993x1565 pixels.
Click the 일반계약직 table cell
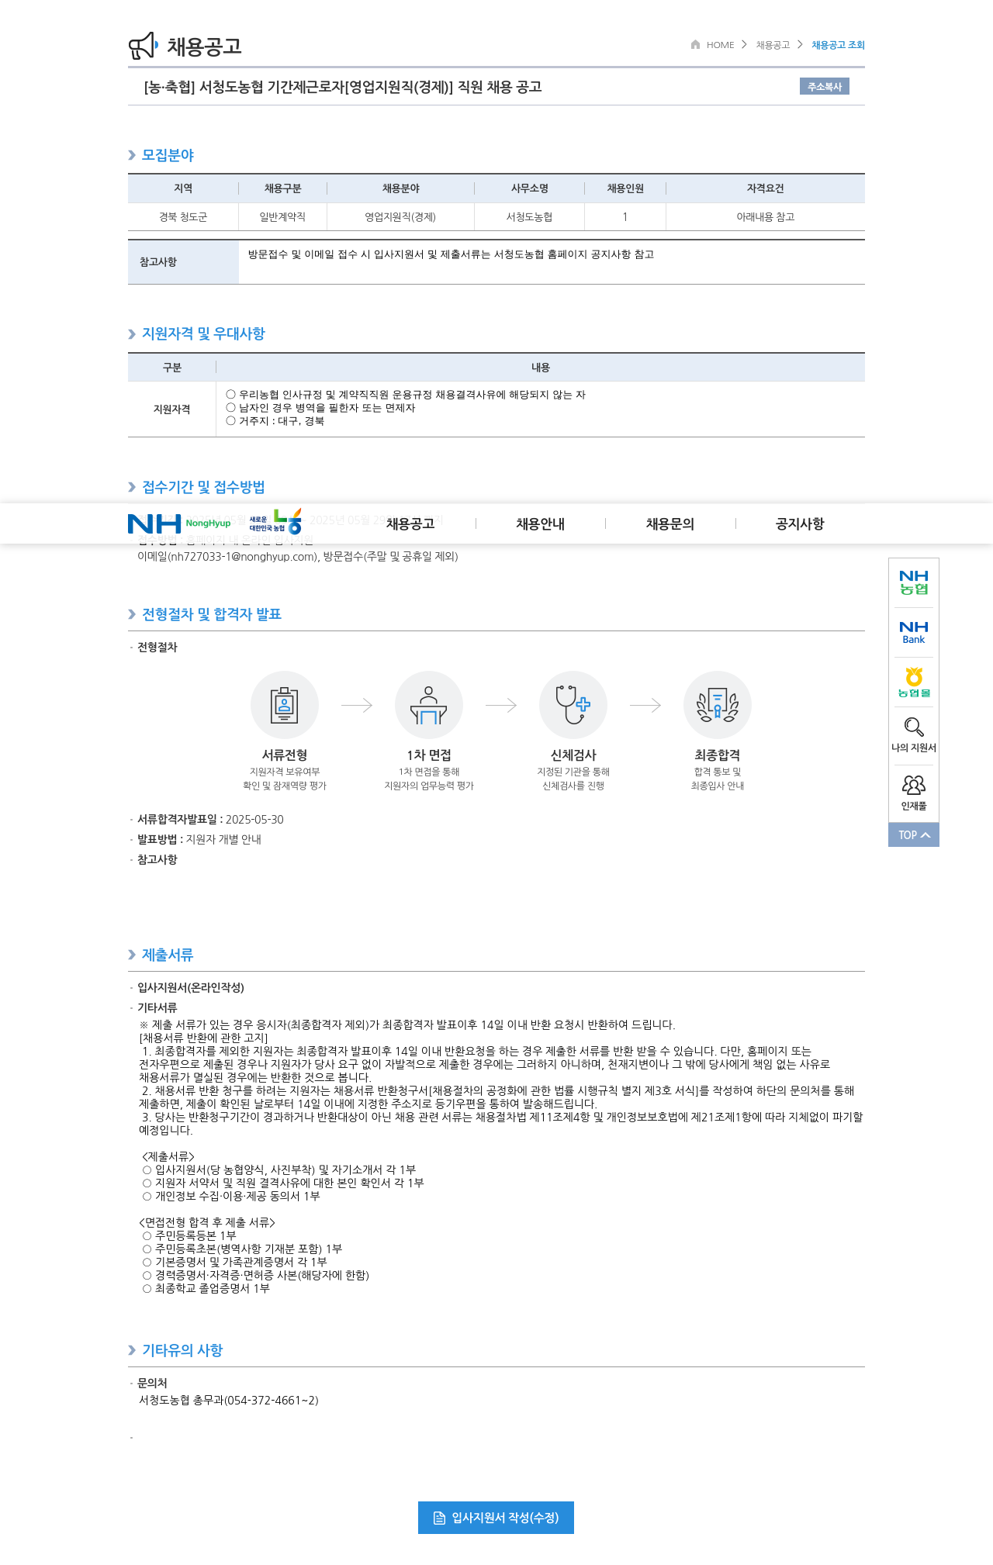(282, 217)
